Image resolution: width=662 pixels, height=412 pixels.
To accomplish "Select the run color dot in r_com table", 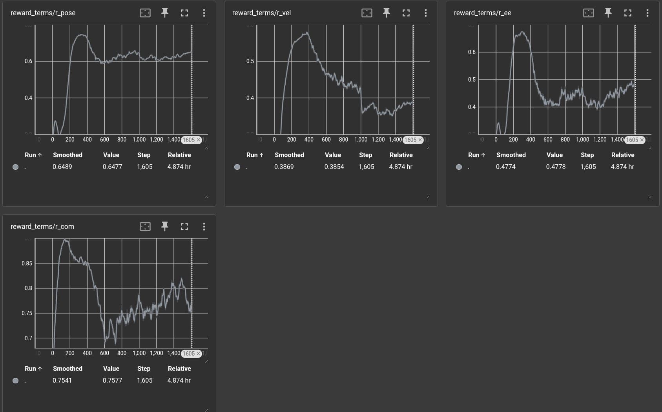I will click(x=16, y=381).
